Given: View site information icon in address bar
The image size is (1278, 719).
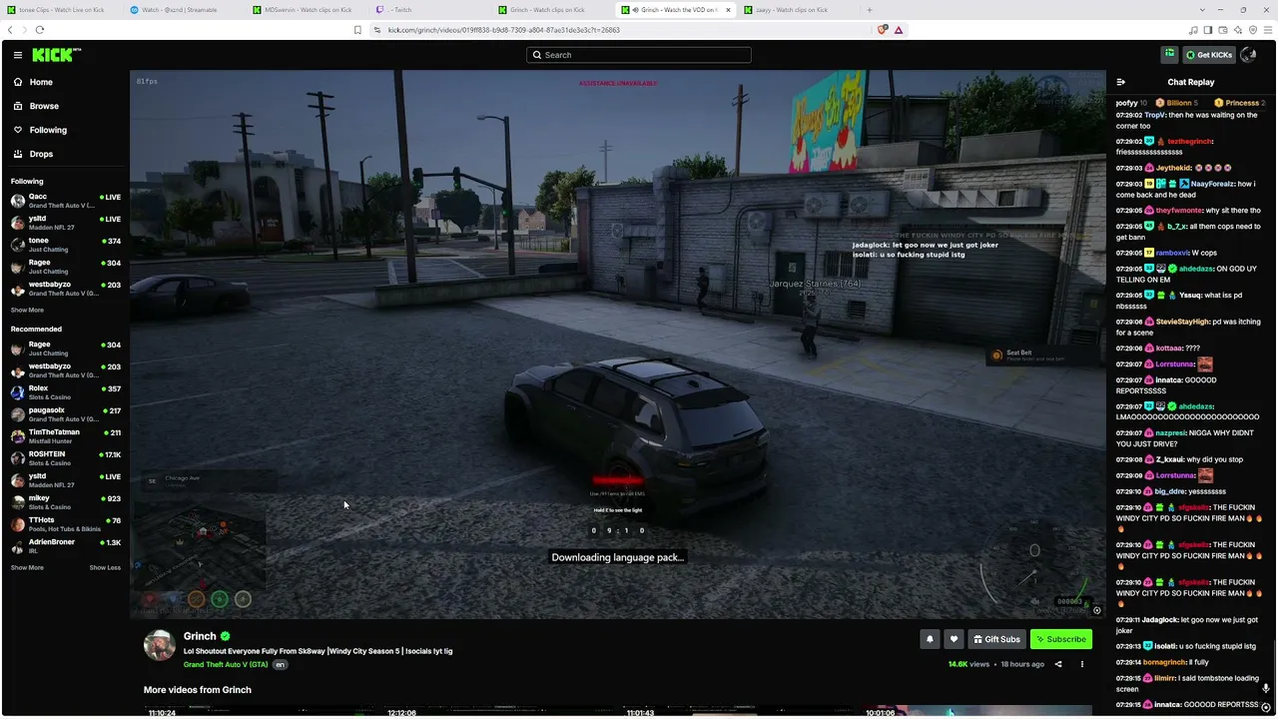Looking at the screenshot, I should point(376,30).
